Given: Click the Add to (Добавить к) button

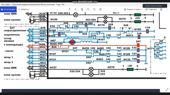Looking at the screenshot, I should pyautogui.click(x=24, y=9).
